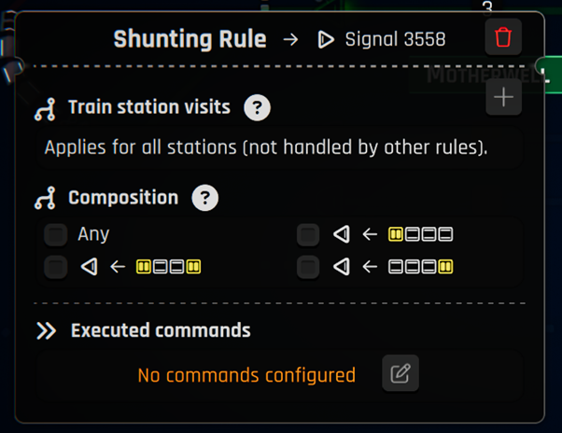Click the arrow between Shunting Rule and Signal

[290, 39]
